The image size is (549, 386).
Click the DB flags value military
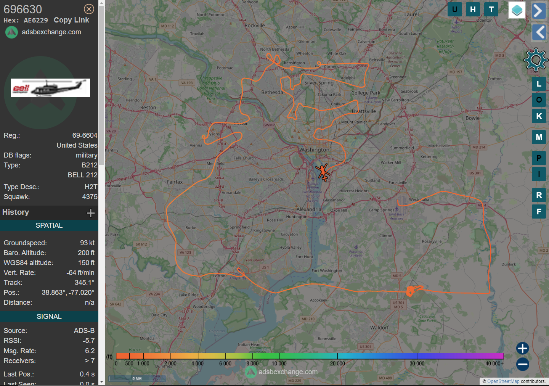[x=87, y=155]
